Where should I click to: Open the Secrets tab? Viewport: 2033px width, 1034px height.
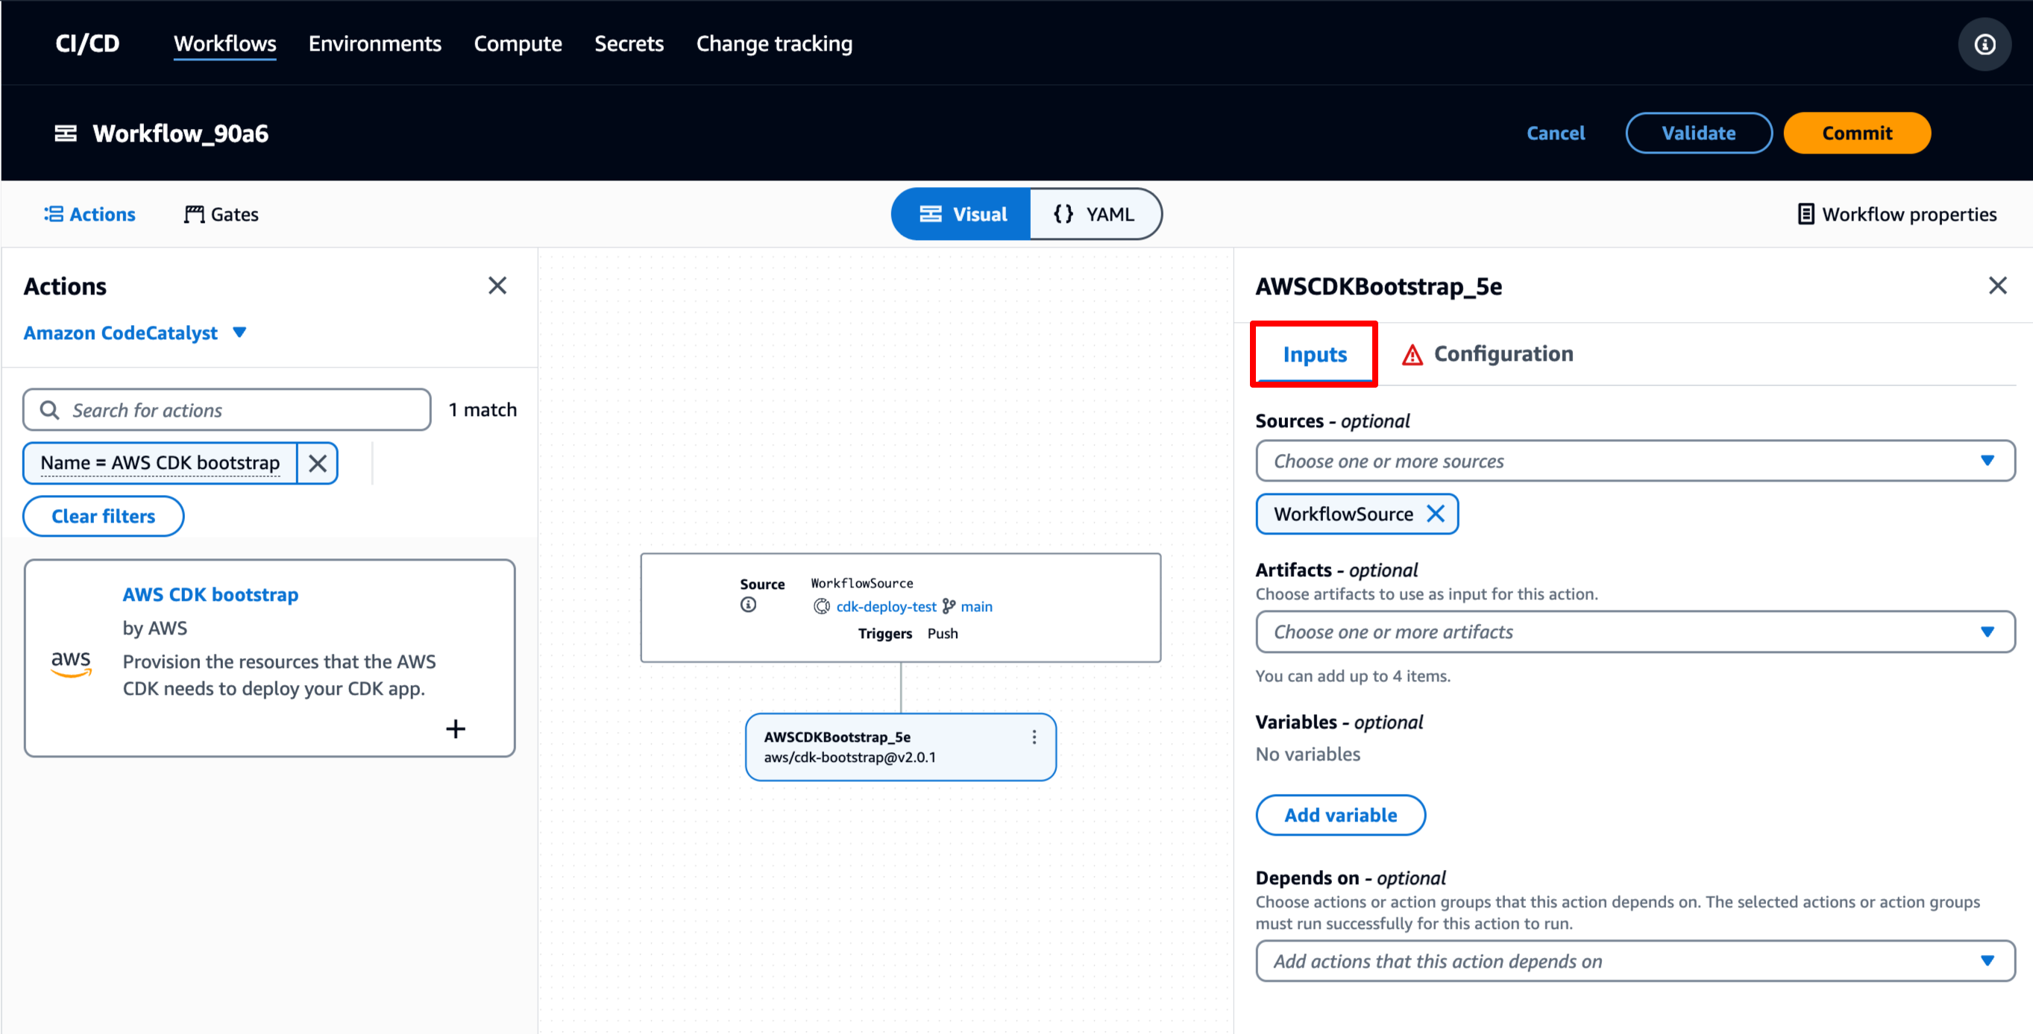point(629,44)
